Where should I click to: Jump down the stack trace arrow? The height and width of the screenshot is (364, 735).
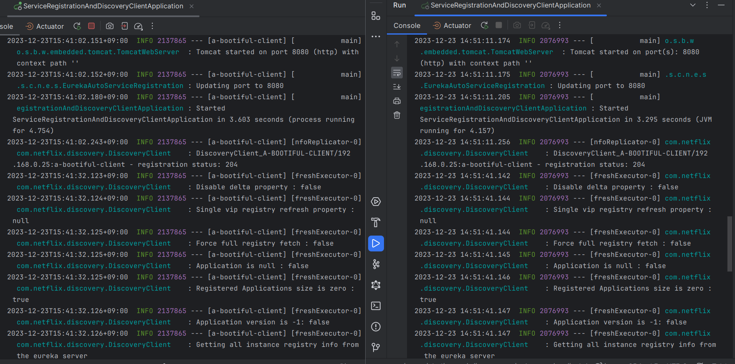click(397, 58)
